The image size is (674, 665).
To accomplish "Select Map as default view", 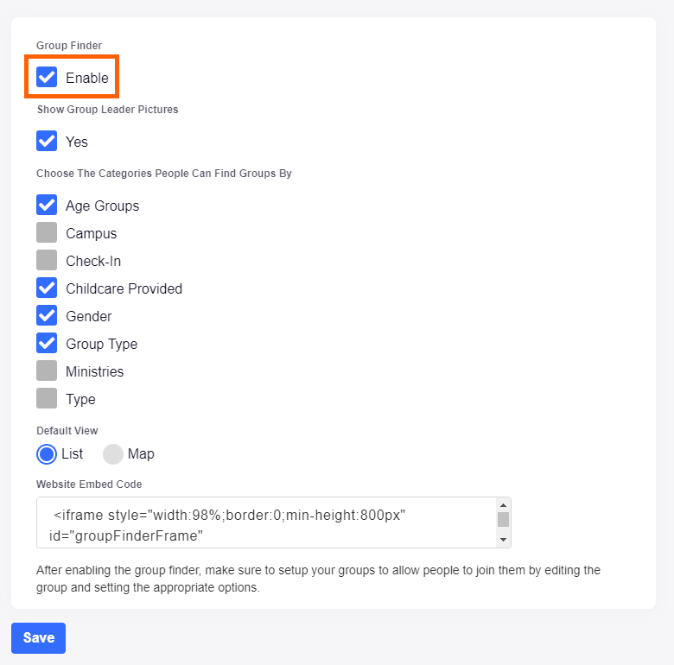I will [113, 453].
